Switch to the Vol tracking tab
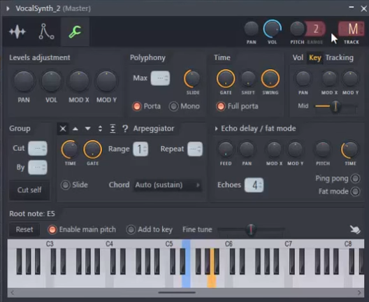The image size is (369, 302). pyautogui.click(x=298, y=57)
